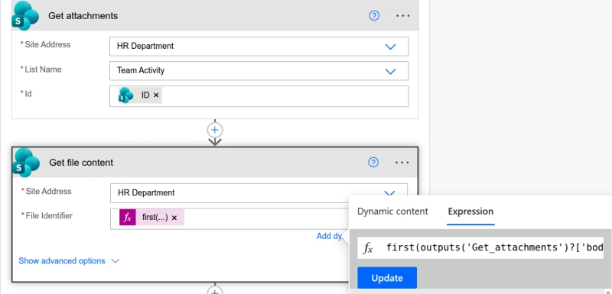Open the Get attachments ellipsis menu
Viewport: 612px width, 294px height.
pos(403,15)
